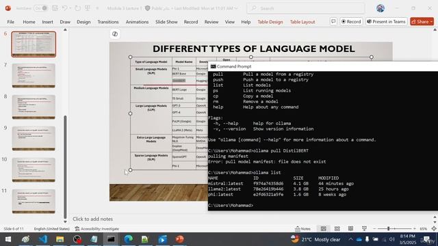Click Slide 6 of 11 status indicator

tap(14, 229)
